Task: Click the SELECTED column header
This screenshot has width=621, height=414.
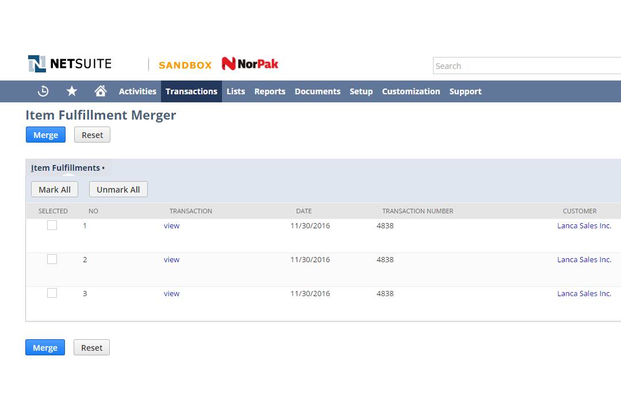Action: click(53, 211)
